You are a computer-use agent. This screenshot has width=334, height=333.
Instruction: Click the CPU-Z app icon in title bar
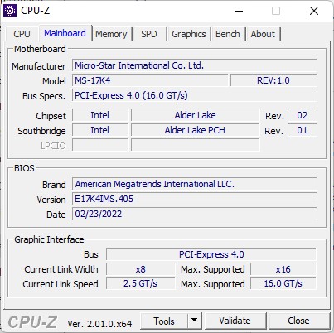(x=10, y=11)
